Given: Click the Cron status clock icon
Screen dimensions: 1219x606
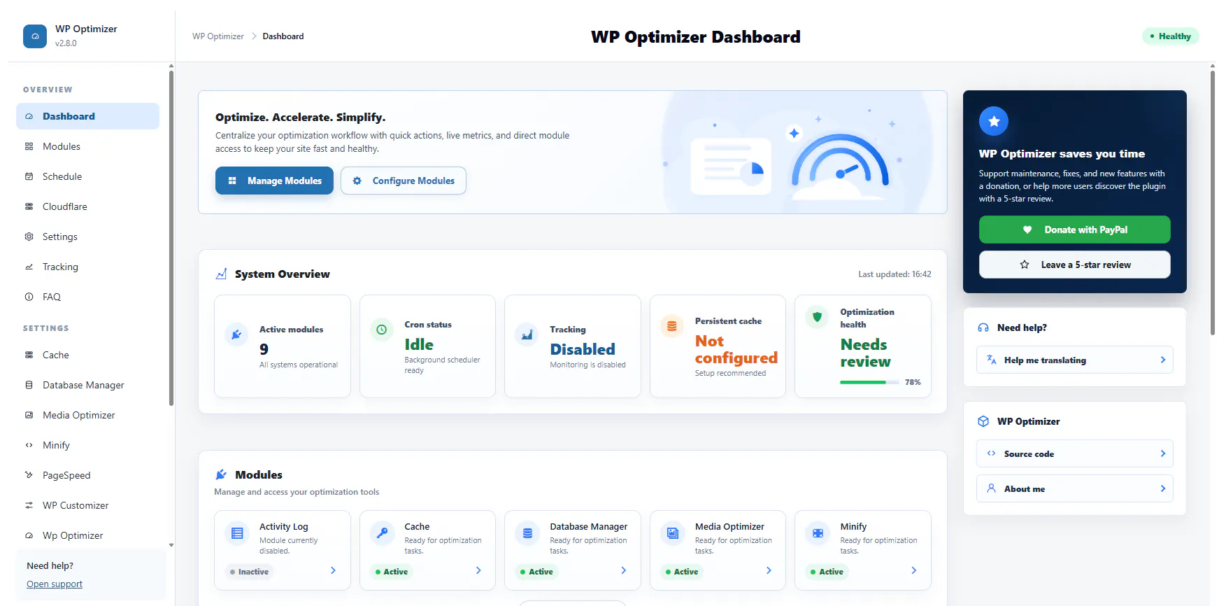Looking at the screenshot, I should click(382, 330).
